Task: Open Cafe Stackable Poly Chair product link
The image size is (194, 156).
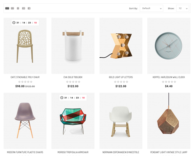Action: (x=25, y=77)
